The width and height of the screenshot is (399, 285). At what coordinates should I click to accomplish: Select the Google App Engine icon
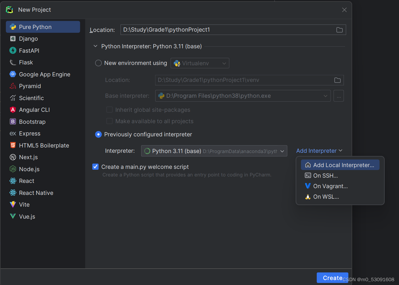click(x=13, y=74)
